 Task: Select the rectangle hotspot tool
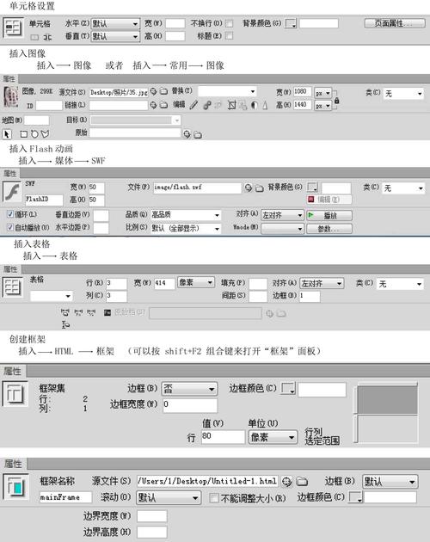(x=23, y=134)
